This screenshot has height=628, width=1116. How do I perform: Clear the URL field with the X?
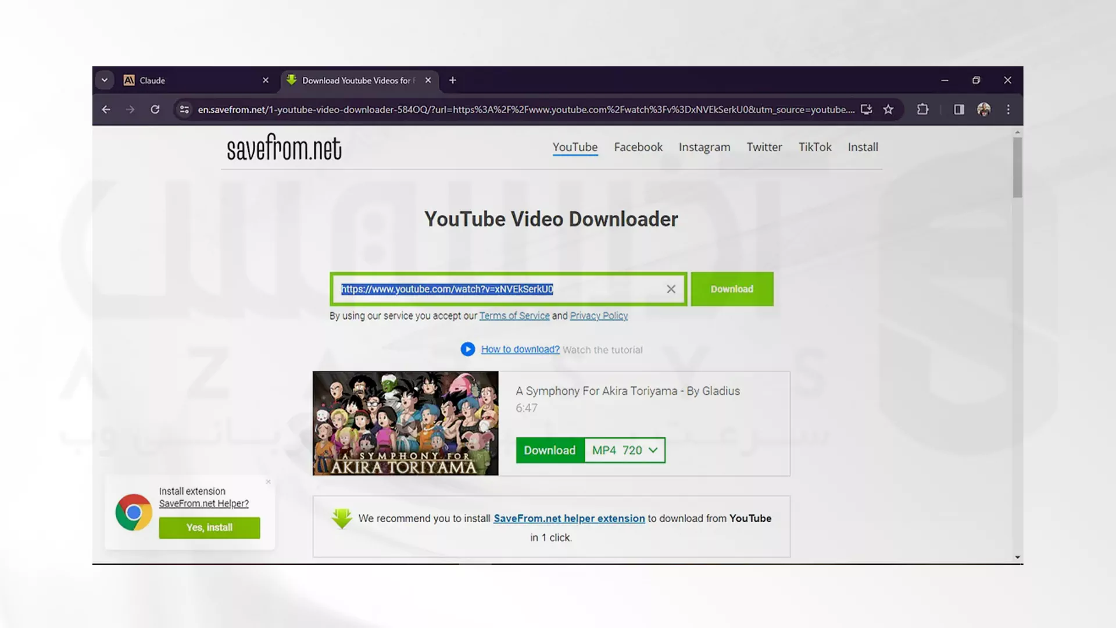pos(671,289)
